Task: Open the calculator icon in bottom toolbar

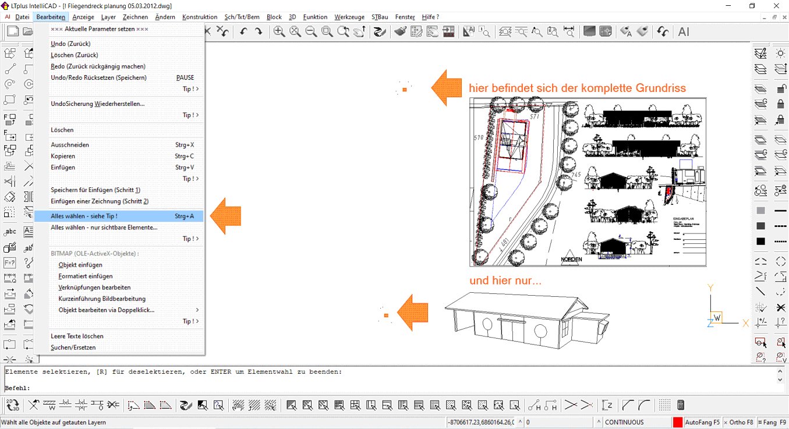Action: pos(680,405)
